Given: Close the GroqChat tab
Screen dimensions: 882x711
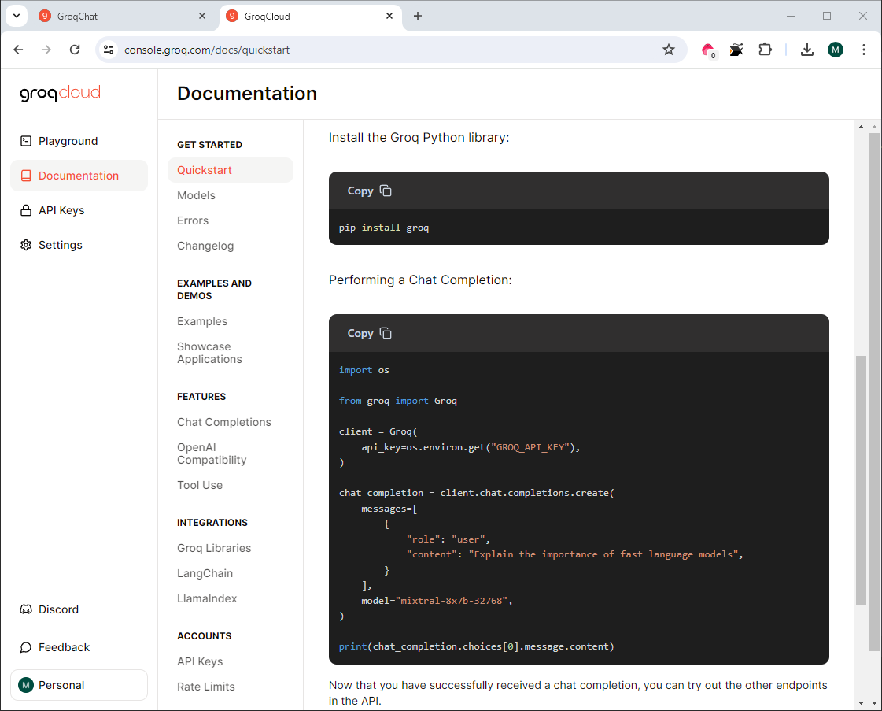Looking at the screenshot, I should (x=202, y=16).
